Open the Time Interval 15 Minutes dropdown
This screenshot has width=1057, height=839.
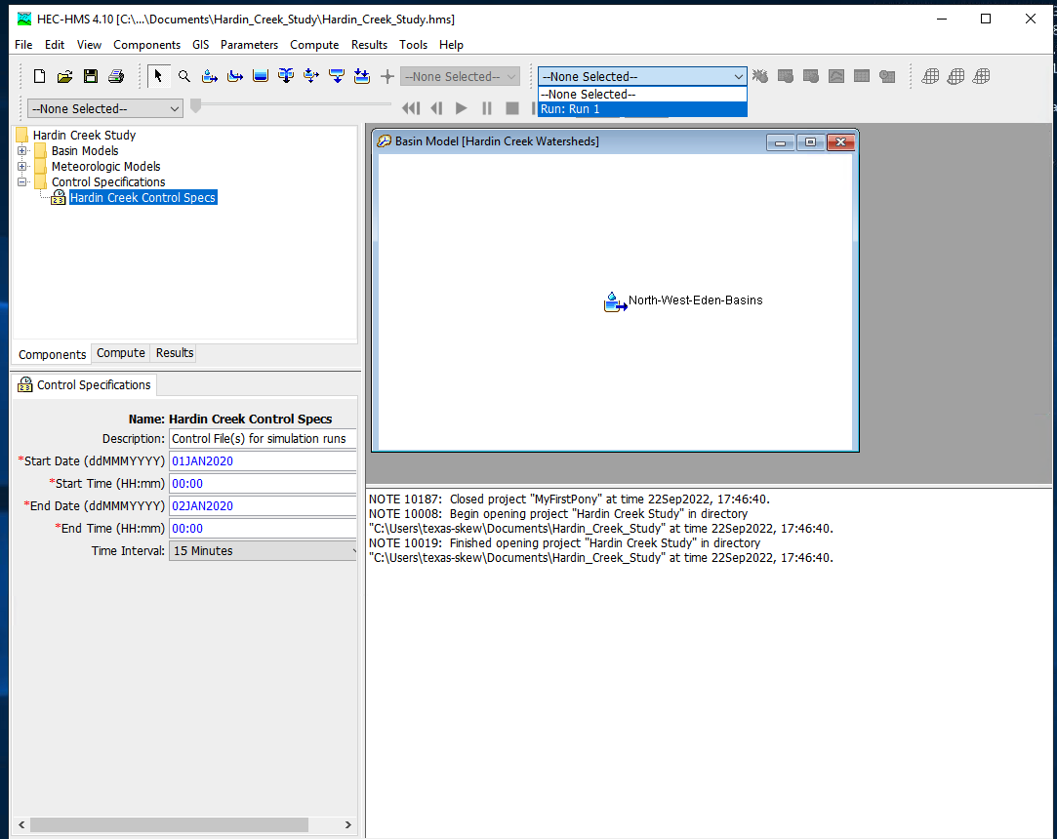(263, 550)
